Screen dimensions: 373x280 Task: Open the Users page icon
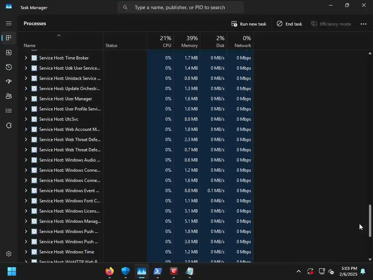pyautogui.click(x=9, y=96)
